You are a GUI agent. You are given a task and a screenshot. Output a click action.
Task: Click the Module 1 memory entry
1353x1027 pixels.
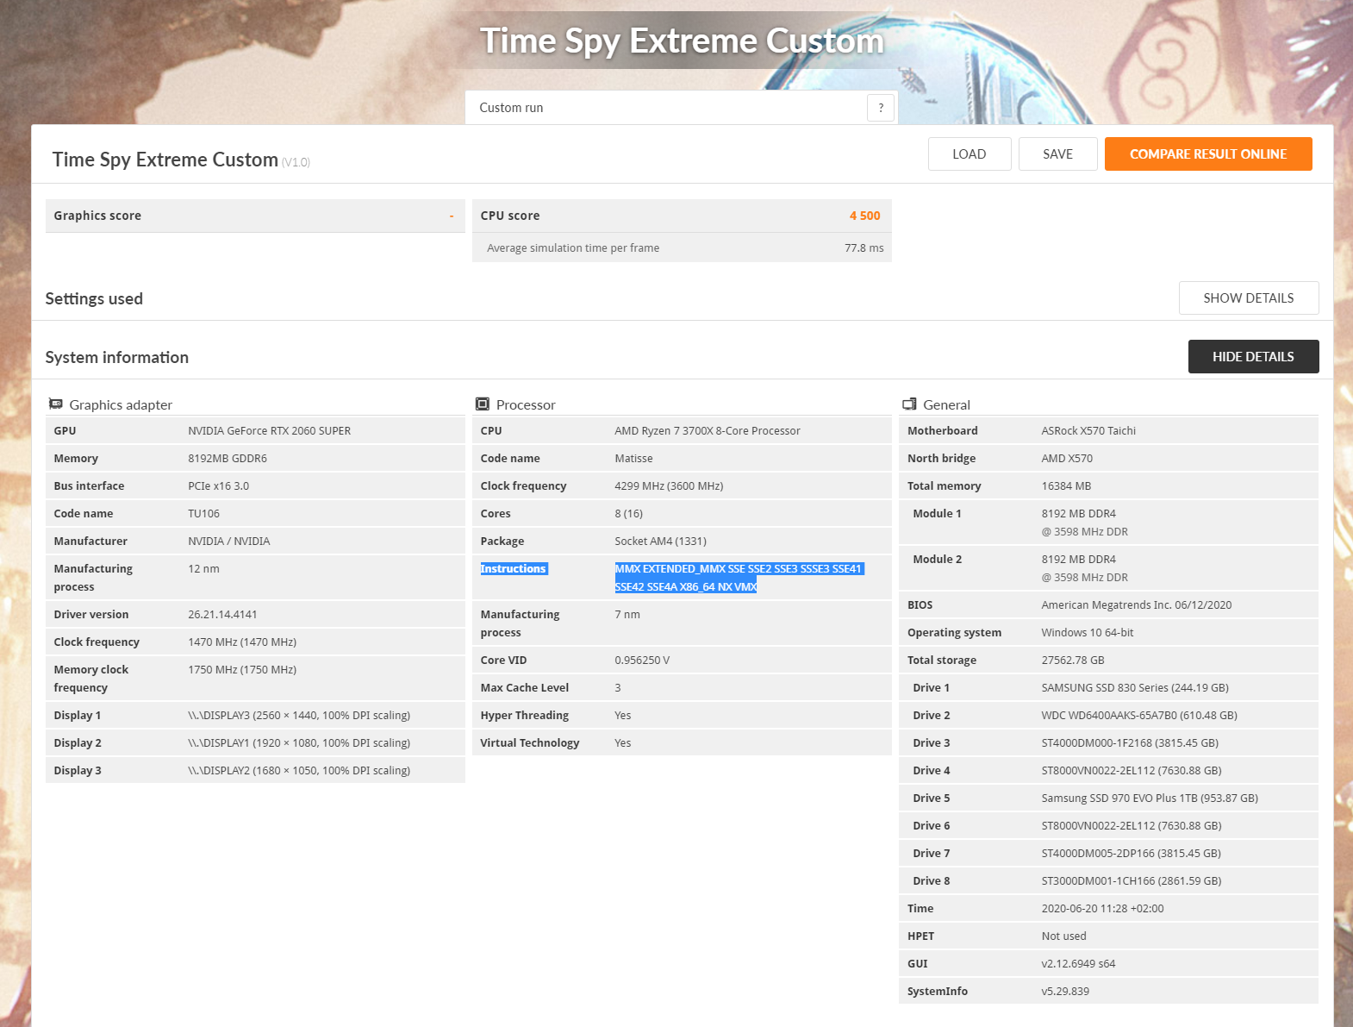[1108, 523]
